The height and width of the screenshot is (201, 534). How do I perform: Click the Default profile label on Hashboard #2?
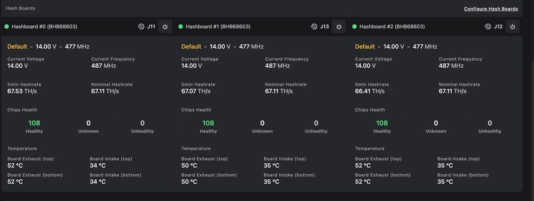pyautogui.click(x=365, y=47)
